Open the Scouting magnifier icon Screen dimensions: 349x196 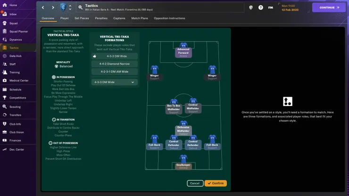pyautogui.click(x=5, y=107)
